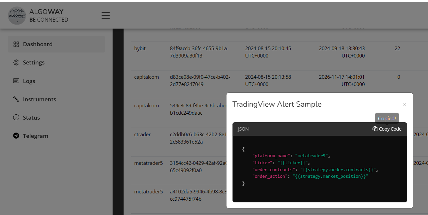Screen dimensions: 428x215
Task: Click the metatrader5 cell beside UUID 3154cc42
Action: click(149, 163)
